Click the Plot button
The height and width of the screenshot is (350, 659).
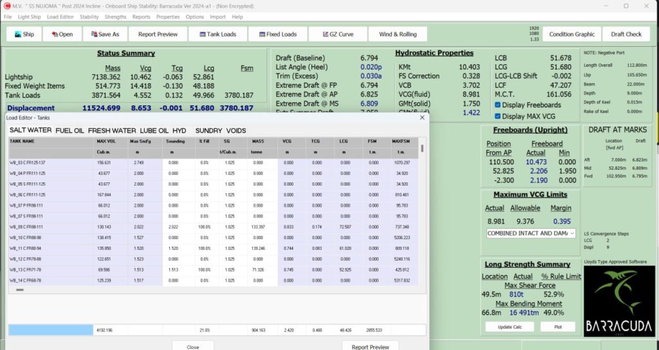coord(558,327)
